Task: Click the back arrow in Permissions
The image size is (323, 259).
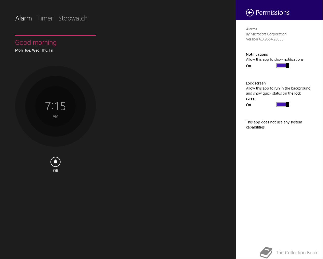Action: 250,13
